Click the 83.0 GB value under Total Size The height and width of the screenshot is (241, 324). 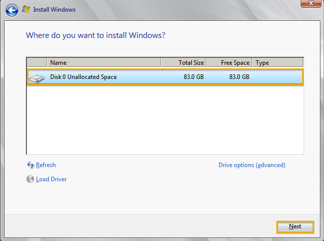pos(194,77)
